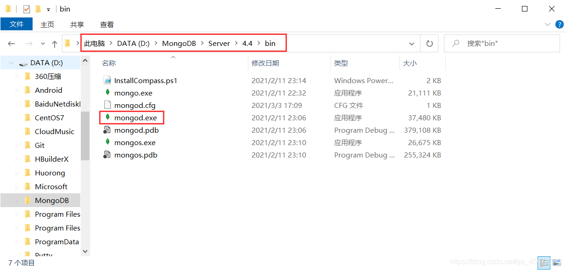Click the sidebar scrollbar down arrow
The height and width of the screenshot is (270, 566).
pyautogui.click(x=85, y=251)
